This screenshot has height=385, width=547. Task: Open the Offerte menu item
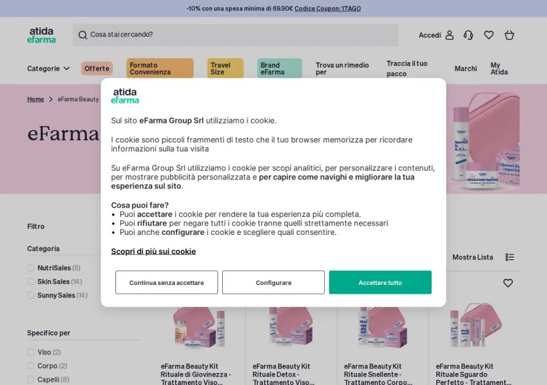[x=97, y=69]
